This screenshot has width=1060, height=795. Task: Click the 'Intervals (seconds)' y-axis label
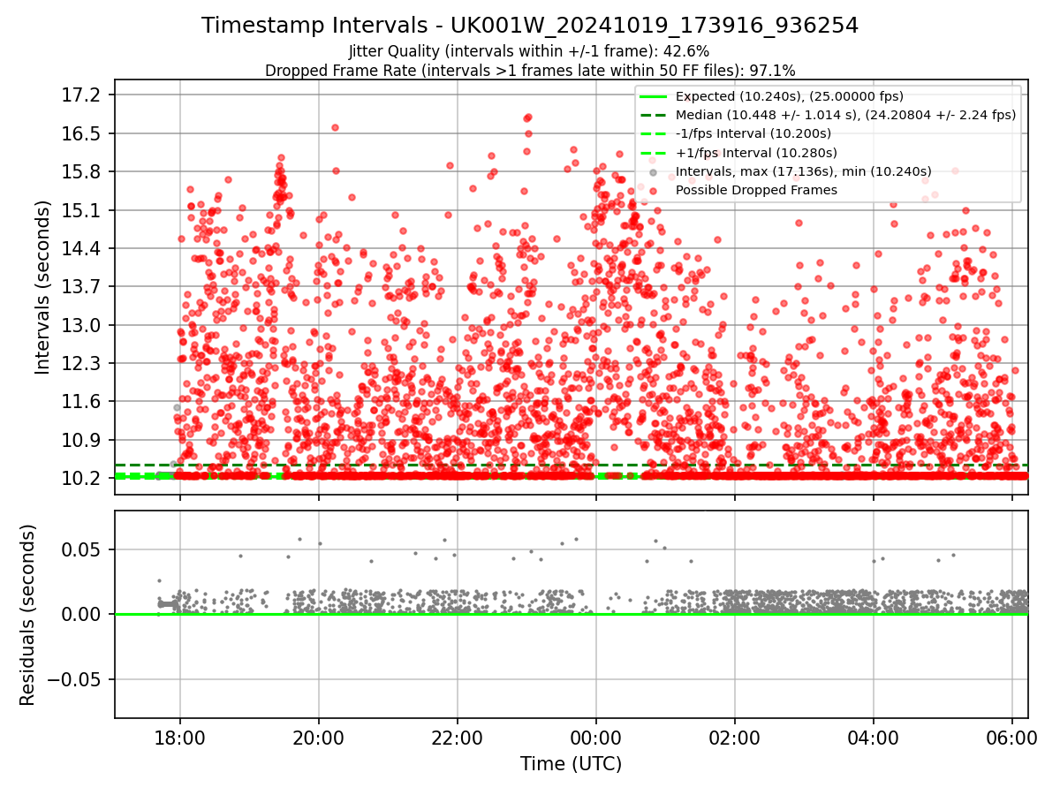[x=43, y=286]
